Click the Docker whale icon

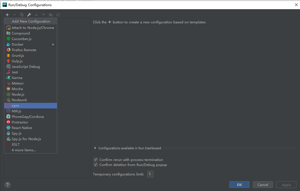click(x=8, y=44)
